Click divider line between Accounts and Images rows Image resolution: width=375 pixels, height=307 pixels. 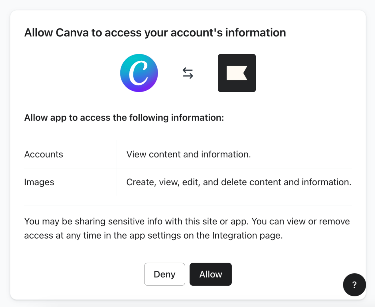click(188, 168)
